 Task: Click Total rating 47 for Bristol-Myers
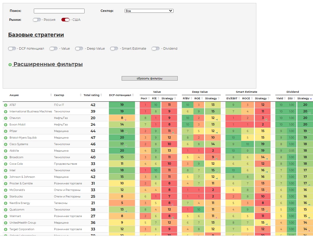coord(93,138)
